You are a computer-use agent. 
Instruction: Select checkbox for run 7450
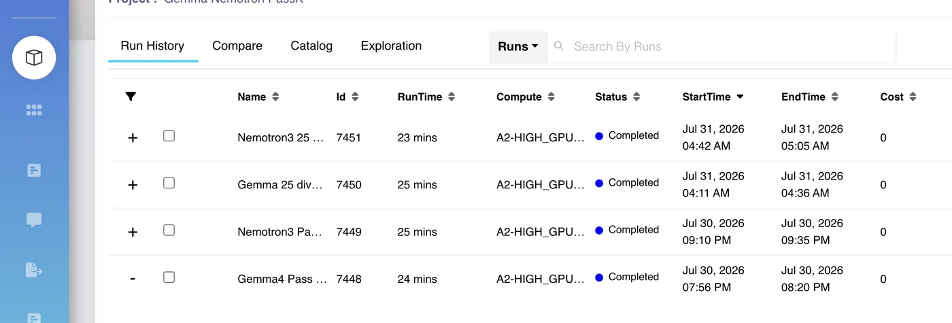coord(169,183)
